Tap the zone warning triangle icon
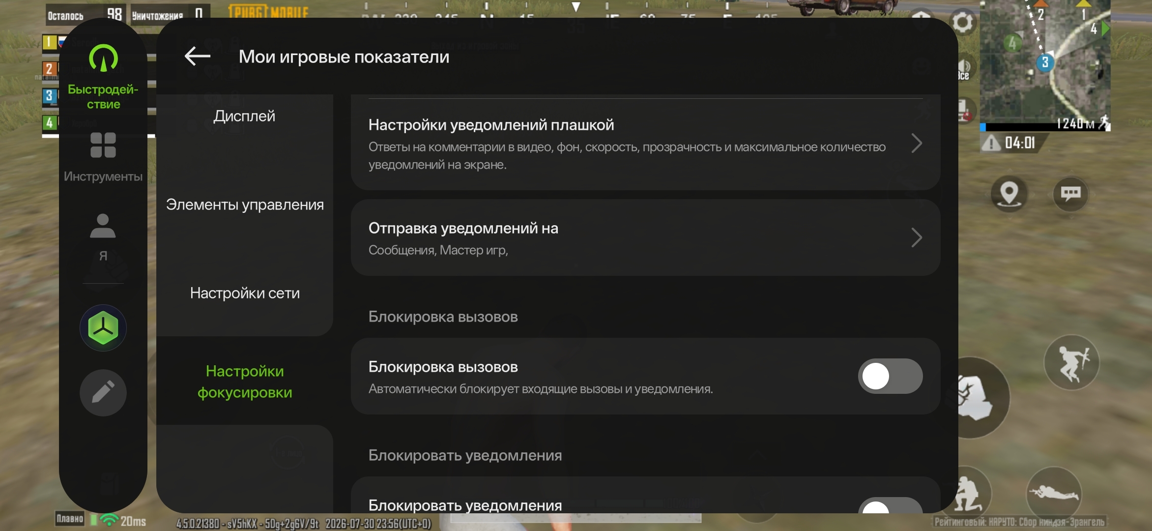 click(991, 143)
